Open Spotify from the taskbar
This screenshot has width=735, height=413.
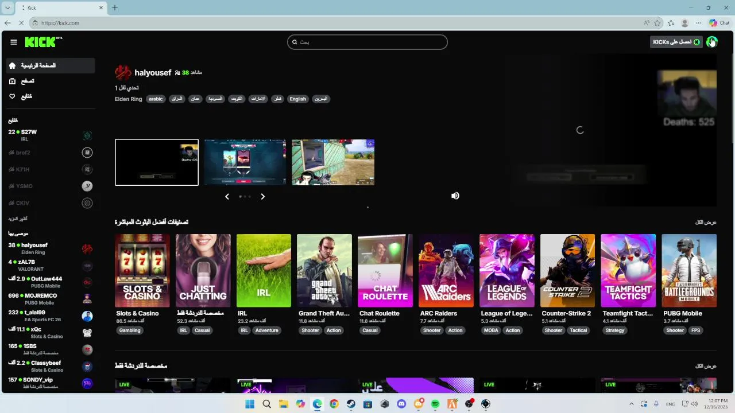tap(435, 404)
